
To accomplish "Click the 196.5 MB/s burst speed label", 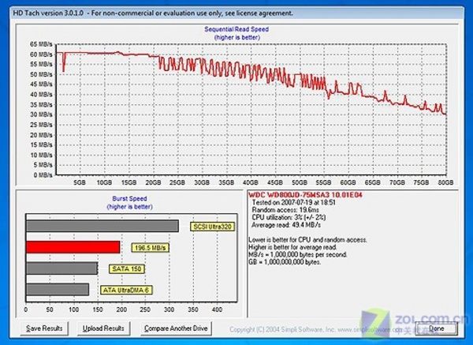I will click(x=151, y=248).
